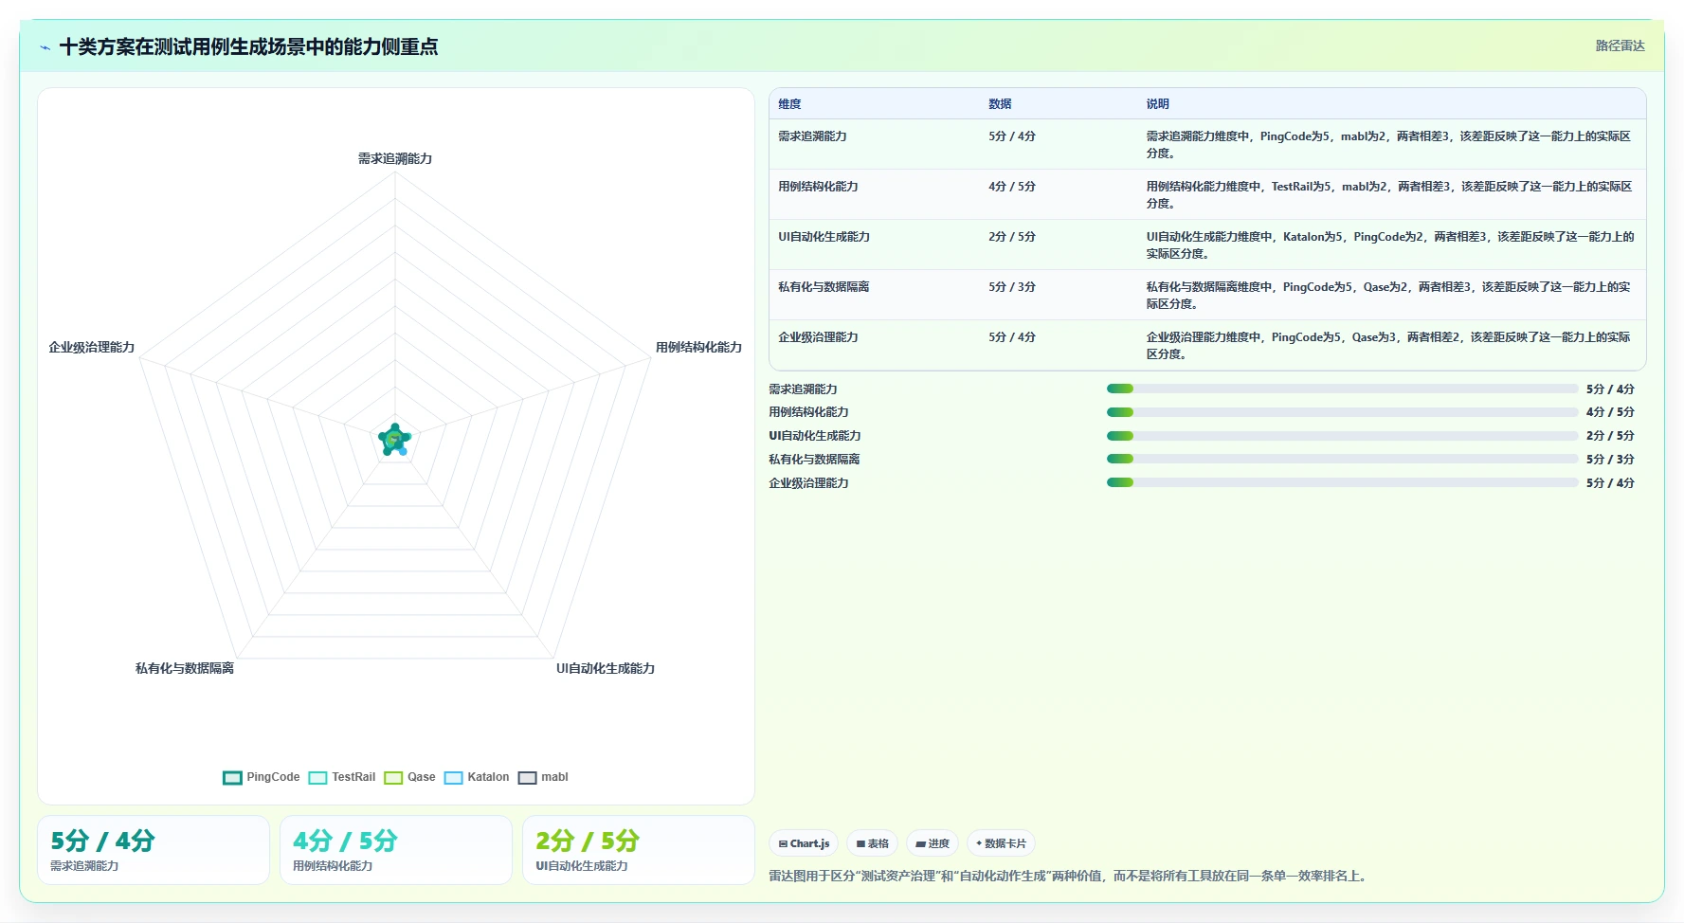Click the radar axis label 需求追溯能力
The image size is (1684, 923).
pos(395,158)
